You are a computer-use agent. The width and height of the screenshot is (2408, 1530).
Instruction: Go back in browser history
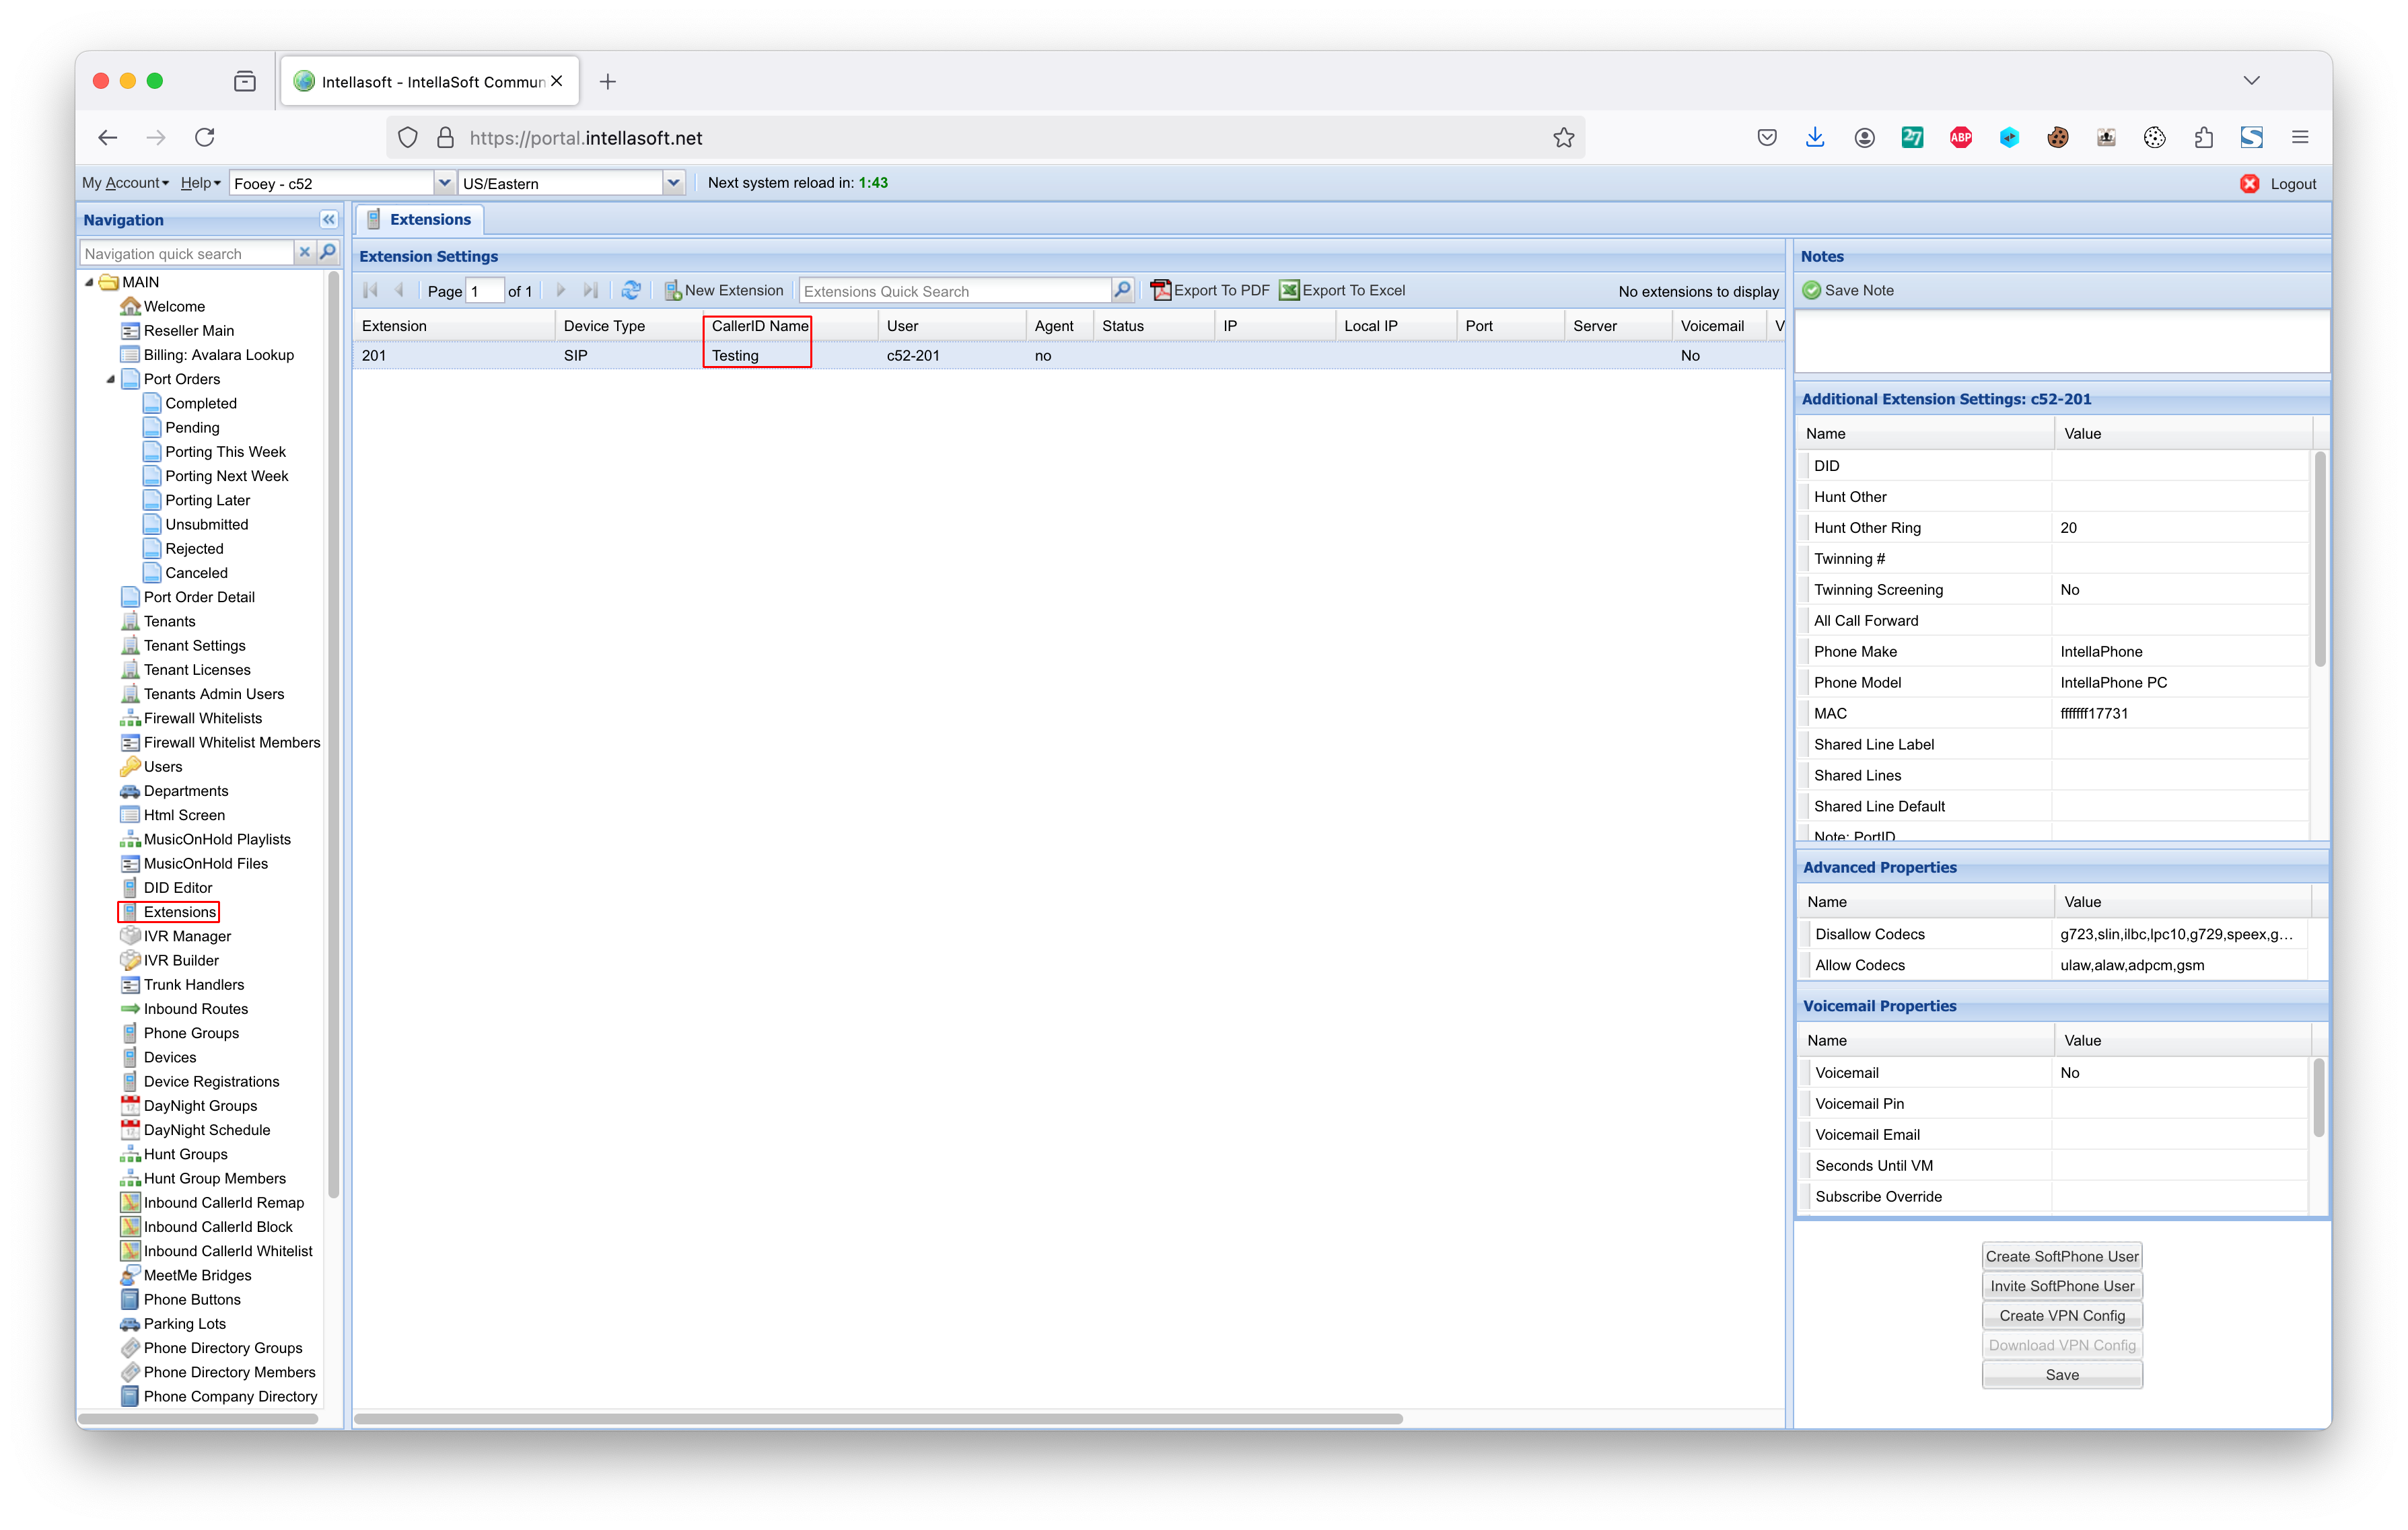pyautogui.click(x=108, y=137)
